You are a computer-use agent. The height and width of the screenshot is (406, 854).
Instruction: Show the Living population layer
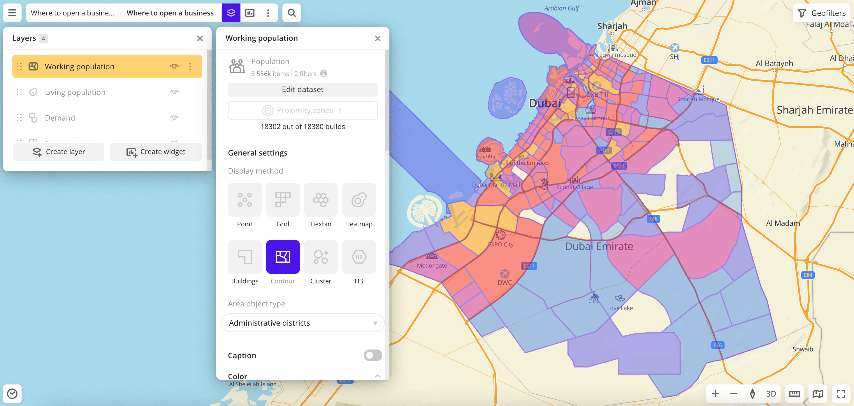(174, 92)
